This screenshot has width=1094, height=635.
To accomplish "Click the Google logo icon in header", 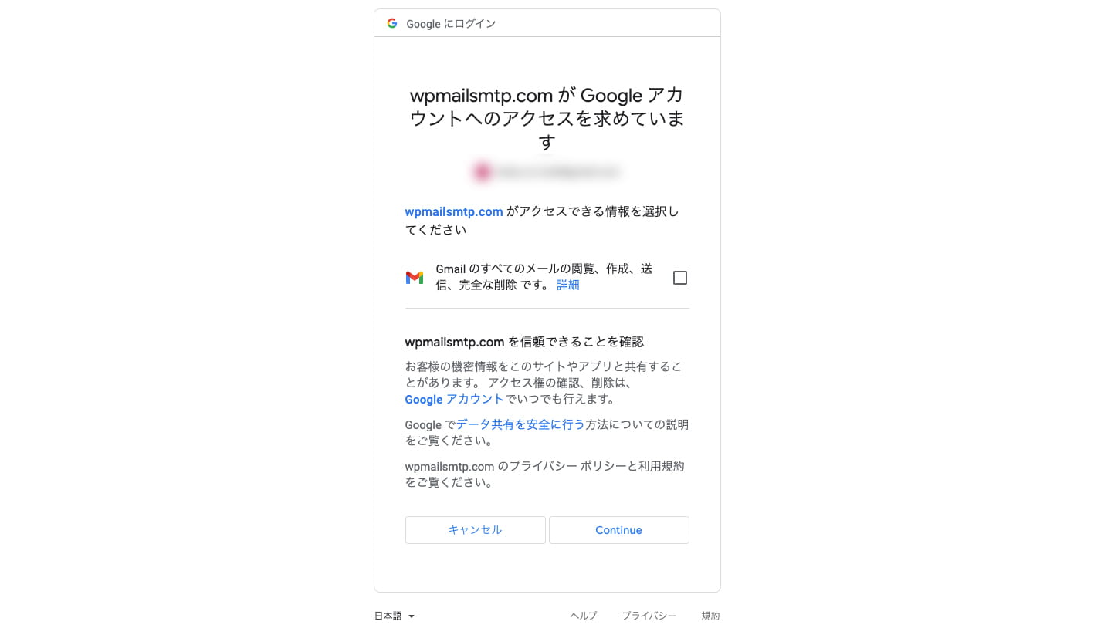I will [x=392, y=23].
